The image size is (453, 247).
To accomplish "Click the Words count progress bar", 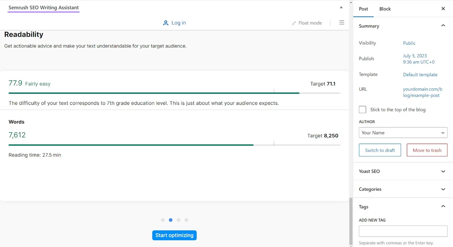I will [174, 145].
